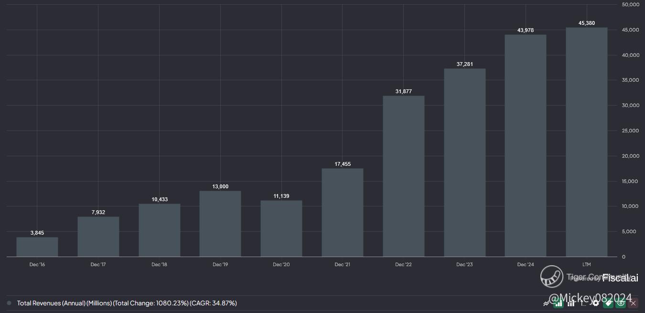
Task: Click the Dec '19 revenue bar
Action: [x=220, y=224]
